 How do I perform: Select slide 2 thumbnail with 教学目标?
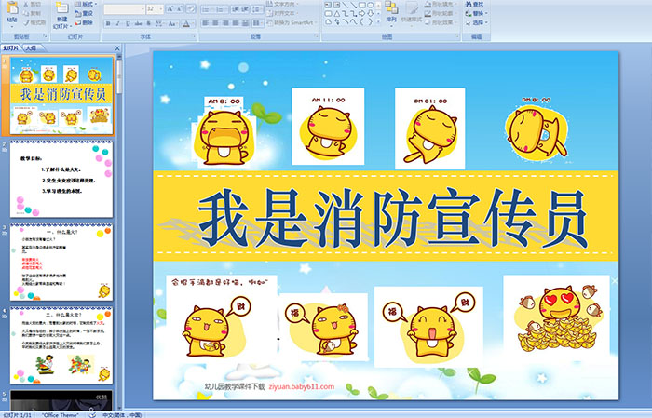click(x=61, y=177)
